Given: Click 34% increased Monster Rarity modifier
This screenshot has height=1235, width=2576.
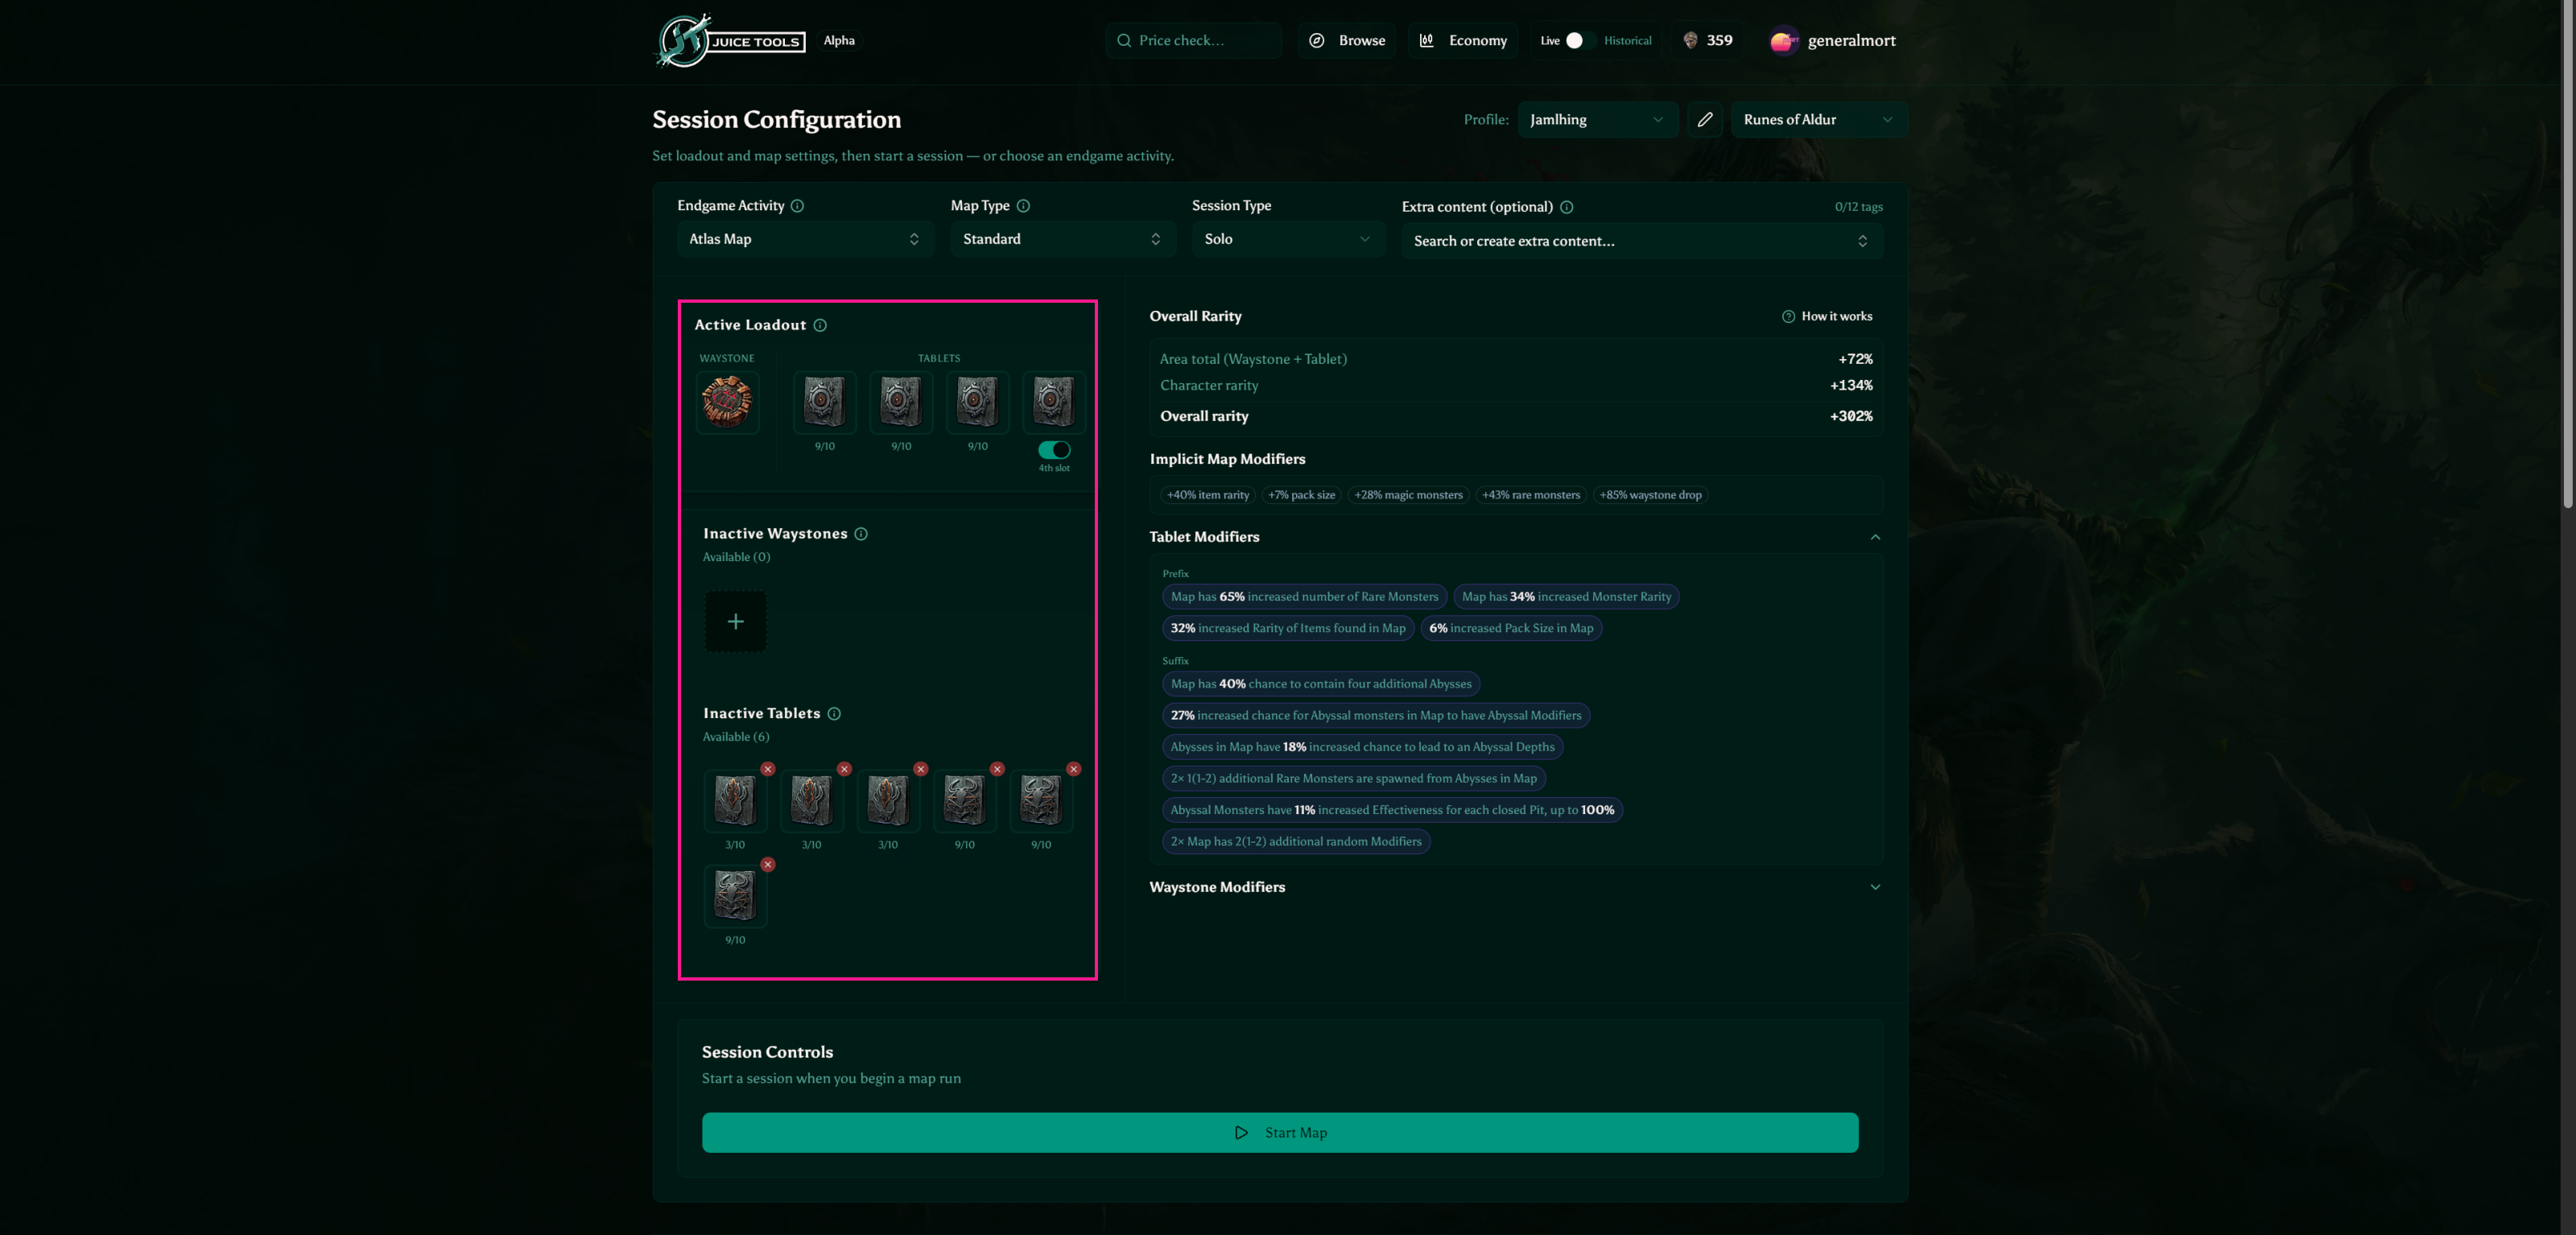Looking at the screenshot, I should 1566,597.
